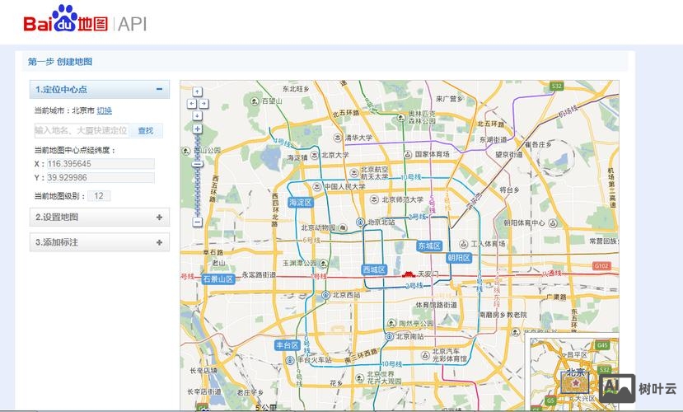The height and width of the screenshot is (412, 683).
Task: Click the Y latitude field 39.929986
Action: click(x=101, y=177)
